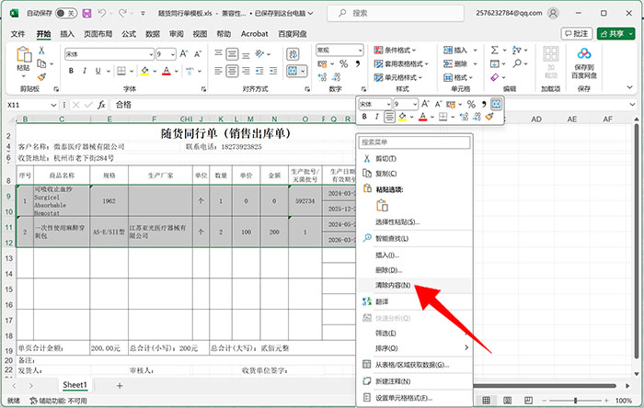Click the red font color button in mini toolbar
644x408 pixels.
point(422,117)
